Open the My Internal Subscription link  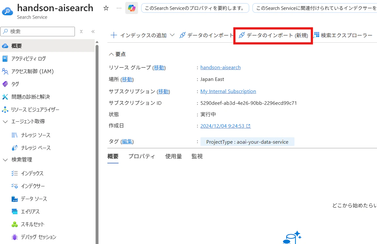tap(228, 91)
